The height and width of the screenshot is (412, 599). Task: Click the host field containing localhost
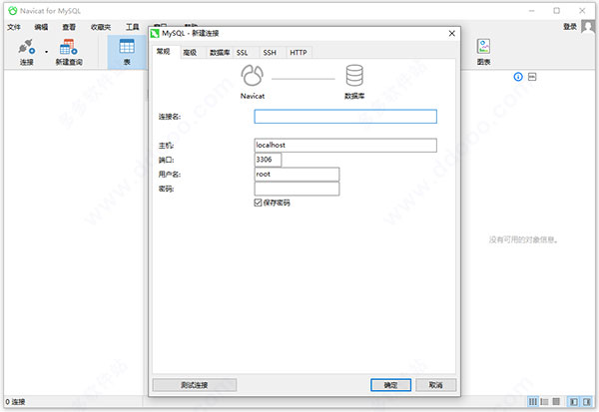[x=345, y=145]
